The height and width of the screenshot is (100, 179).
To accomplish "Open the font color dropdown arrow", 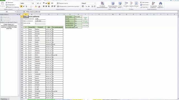I will click(x=41, y=6).
